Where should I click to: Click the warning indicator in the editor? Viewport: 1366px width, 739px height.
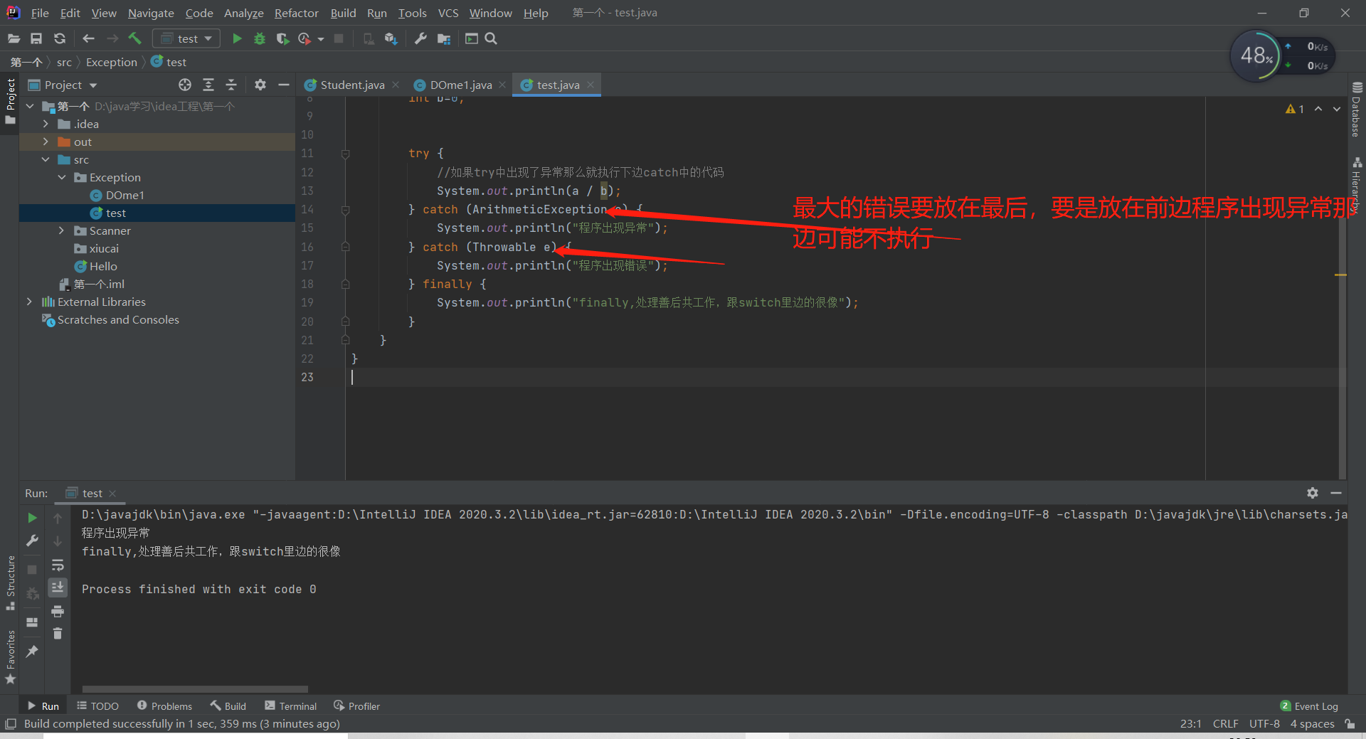pos(1295,109)
